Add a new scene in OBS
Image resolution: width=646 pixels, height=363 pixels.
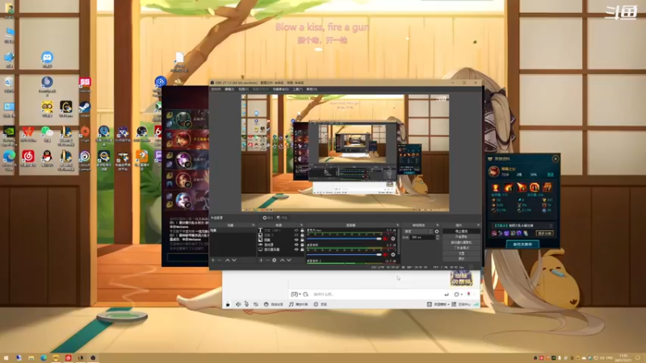tap(212, 260)
